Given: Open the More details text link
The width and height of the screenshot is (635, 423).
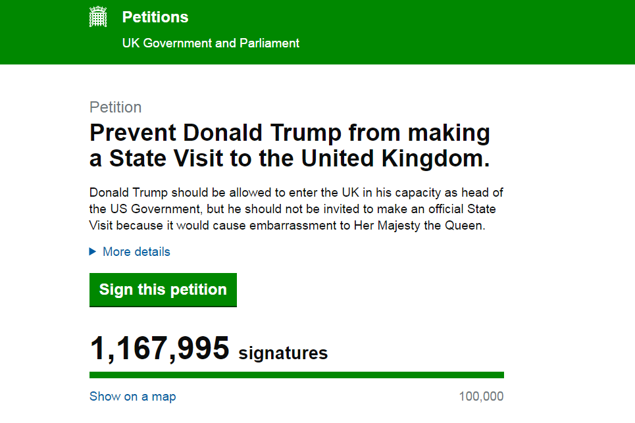Looking at the screenshot, I should pos(136,252).
